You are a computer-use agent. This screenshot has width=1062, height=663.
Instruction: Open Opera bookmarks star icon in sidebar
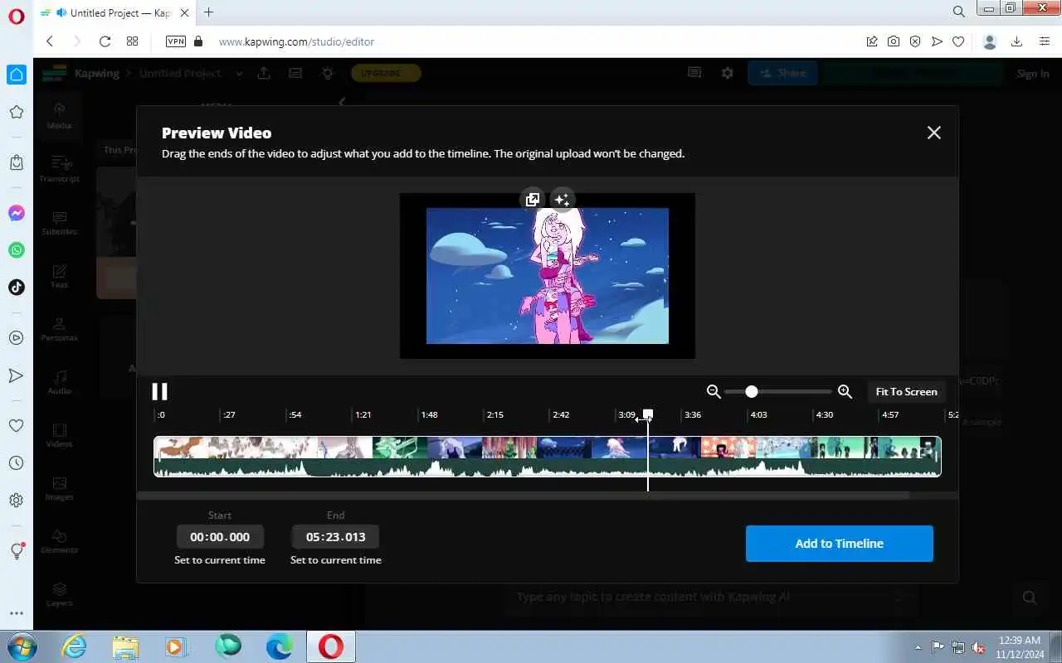pyautogui.click(x=16, y=112)
